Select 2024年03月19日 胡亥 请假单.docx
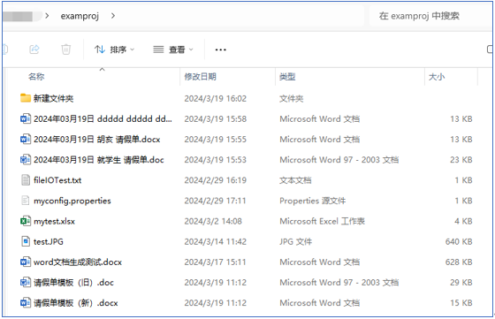The width and height of the screenshot is (495, 319). click(x=97, y=140)
